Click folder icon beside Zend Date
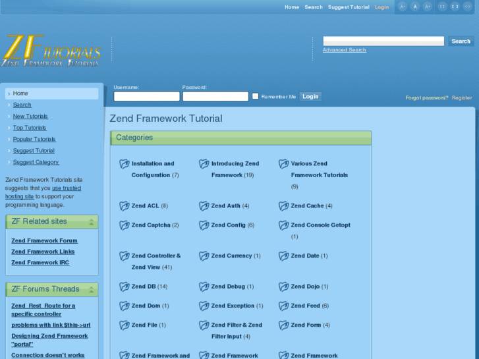Viewport: 479px width, 359px height. [284, 256]
